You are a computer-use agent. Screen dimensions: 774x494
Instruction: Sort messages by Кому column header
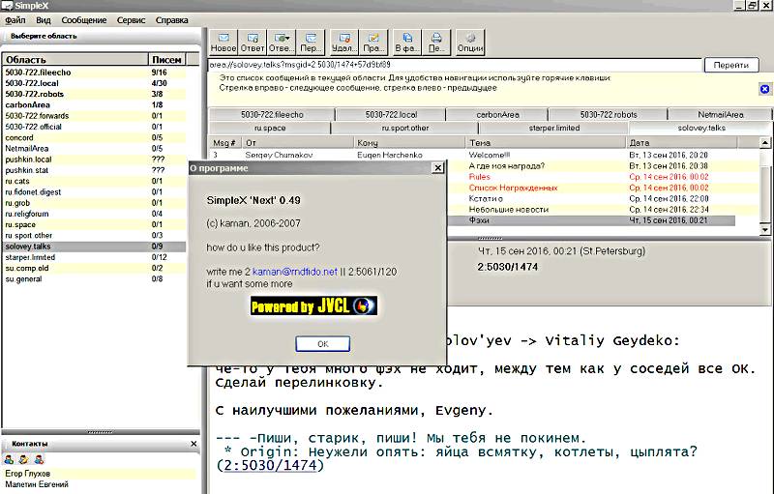[x=409, y=142]
